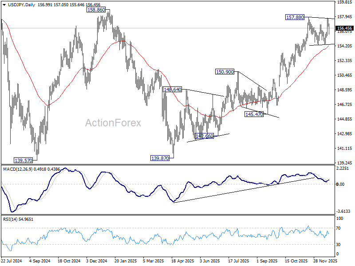This screenshot has width=355, height=266.
Task: Click the 159.815 price axis value
Action: pos(344,2)
